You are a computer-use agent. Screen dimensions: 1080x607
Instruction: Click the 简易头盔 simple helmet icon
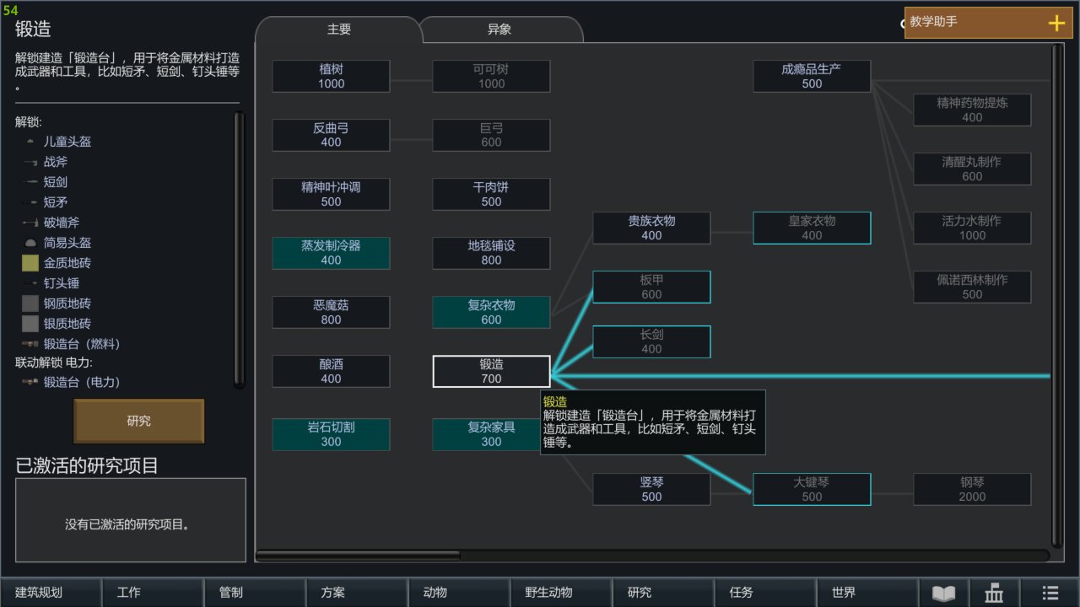pos(30,243)
